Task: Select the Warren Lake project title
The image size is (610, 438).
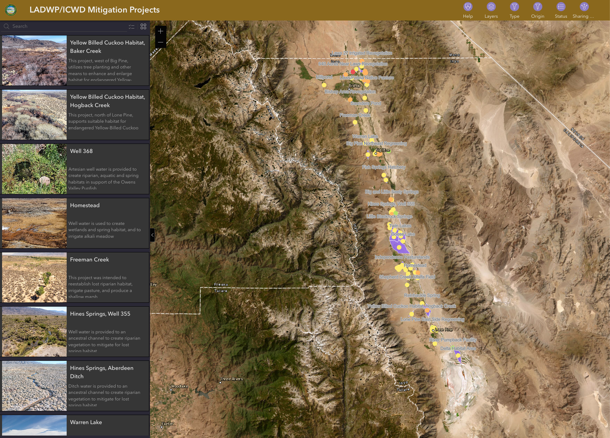Action: (x=86, y=422)
